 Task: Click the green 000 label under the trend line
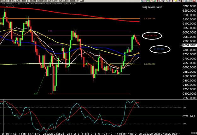36,94
